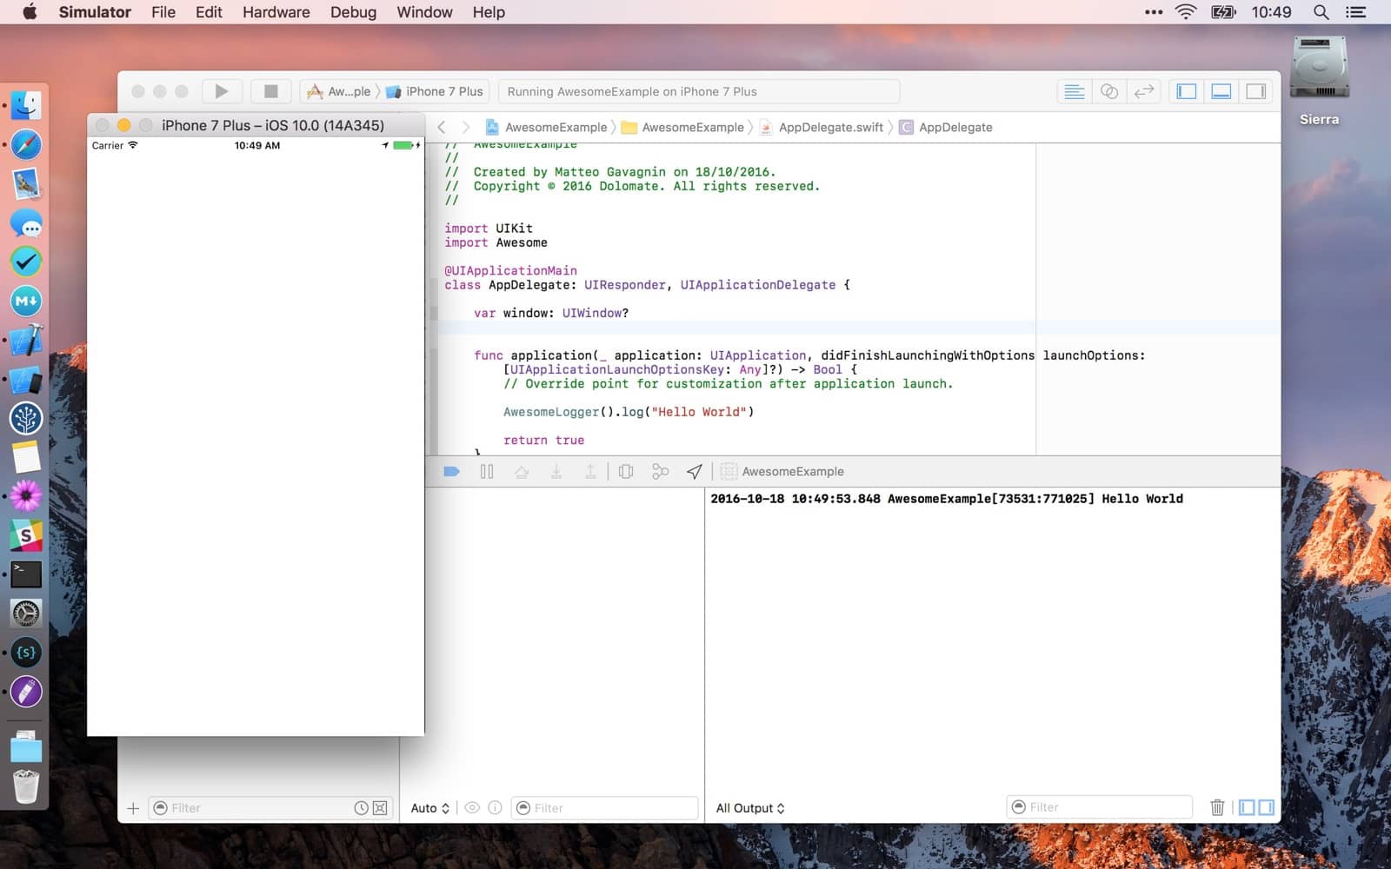Show the Standard editor icon
This screenshot has width=1391, height=869.
[1074, 91]
